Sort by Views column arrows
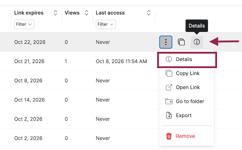 87,13
